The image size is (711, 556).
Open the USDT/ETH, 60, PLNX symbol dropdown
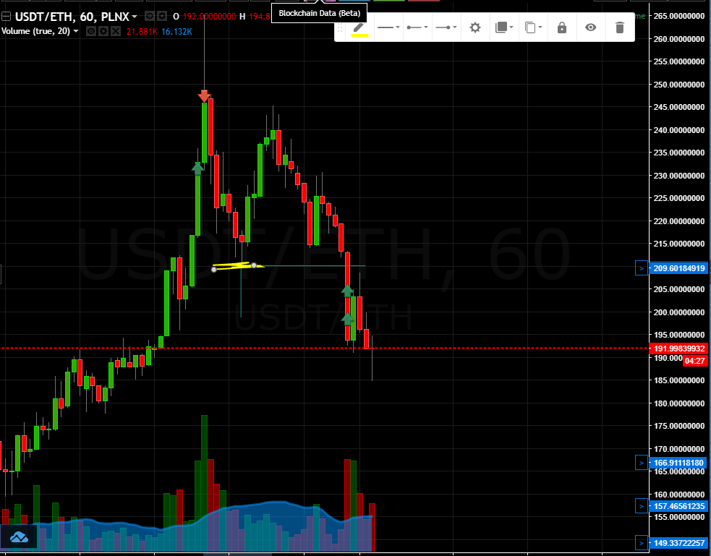click(135, 17)
